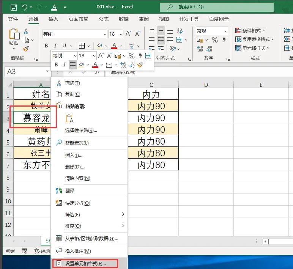
Task: Choose 剪切(T) from the context menu
Action: click(89, 83)
